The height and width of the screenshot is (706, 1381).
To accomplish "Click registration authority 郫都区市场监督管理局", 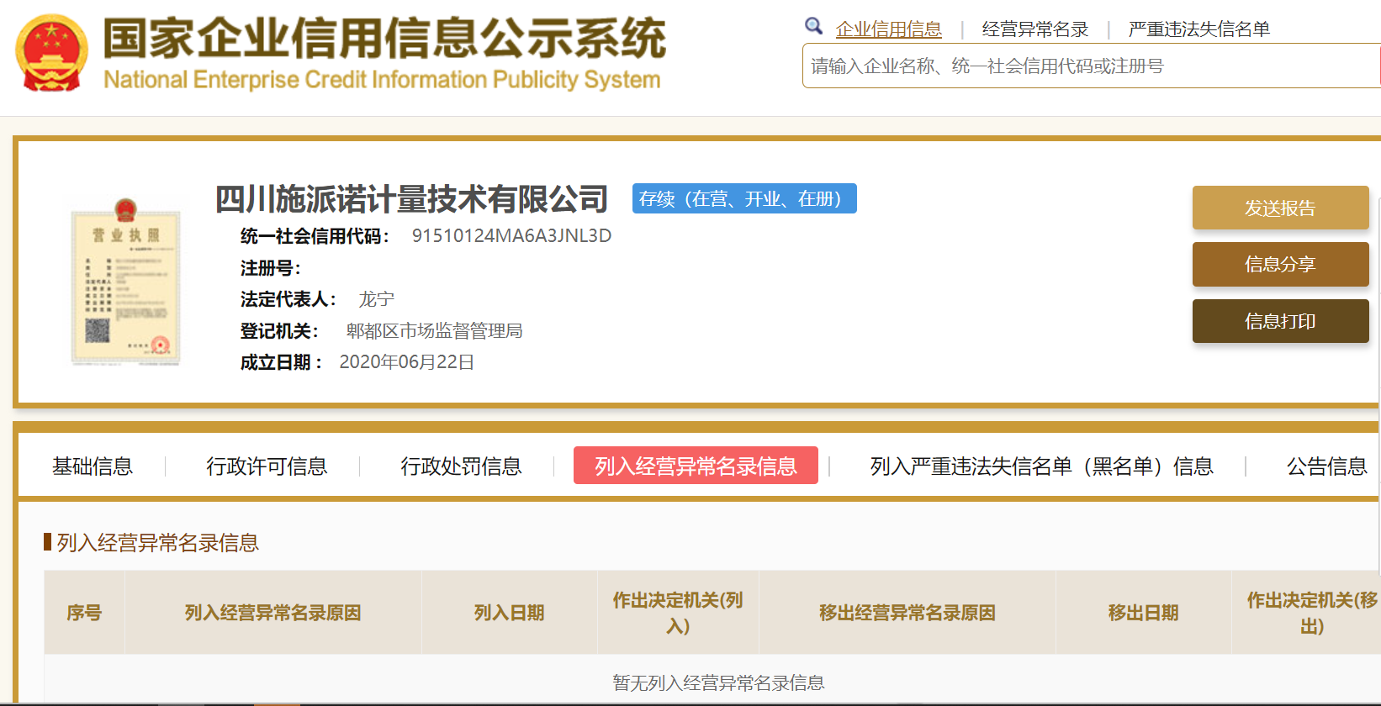I will coord(434,331).
